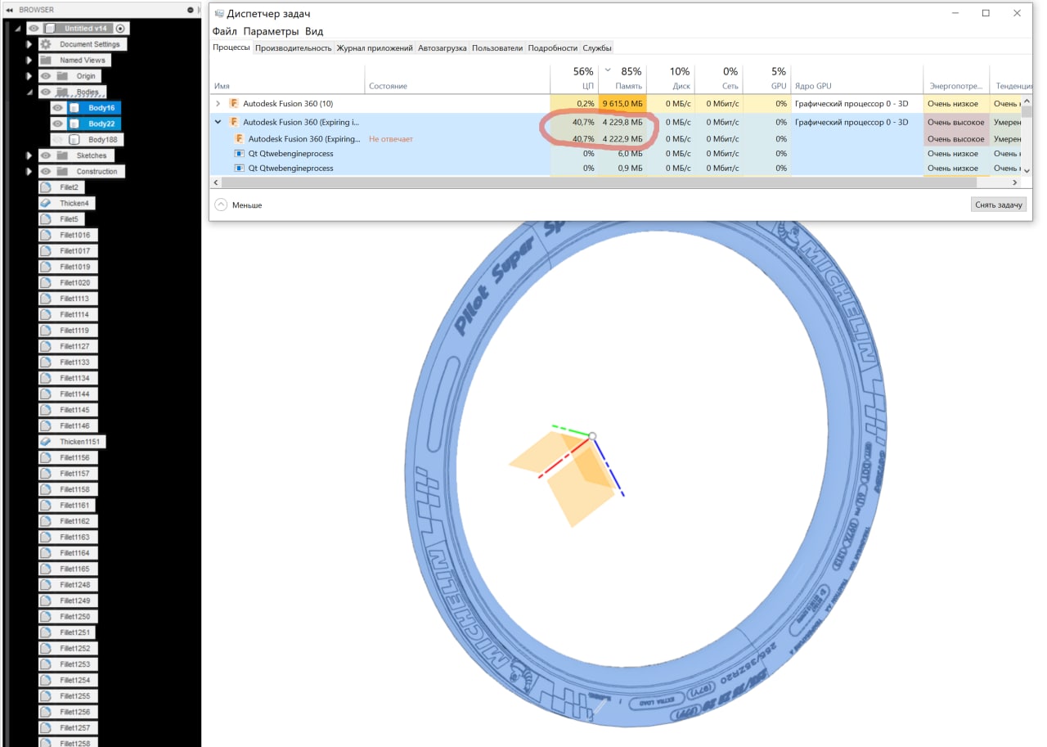Toggle visibility eye of Origin folder
1047x747 pixels.
[46, 76]
